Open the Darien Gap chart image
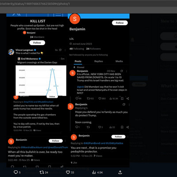The height and width of the screenshot is (177, 177). click(x=41, y=81)
